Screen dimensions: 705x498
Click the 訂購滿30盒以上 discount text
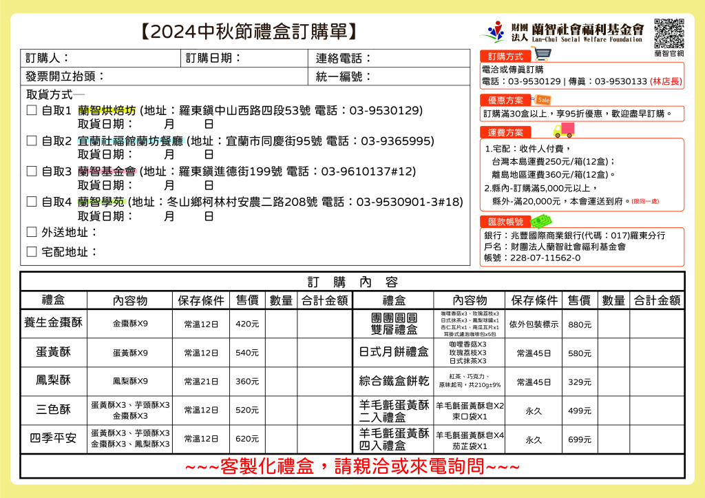[578, 114]
